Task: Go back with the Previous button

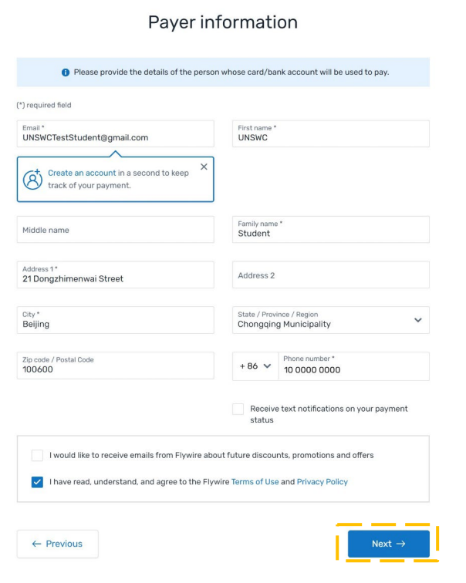Action: tap(58, 544)
